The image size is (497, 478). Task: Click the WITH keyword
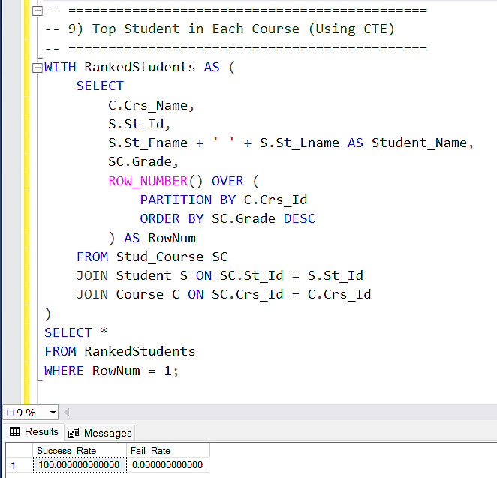pos(60,67)
